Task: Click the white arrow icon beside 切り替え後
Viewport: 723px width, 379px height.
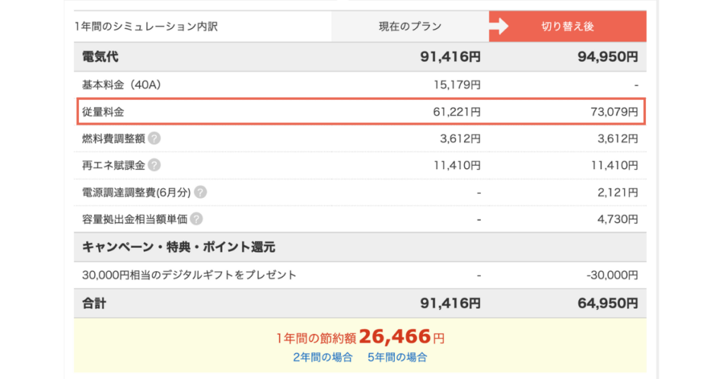Action: click(x=499, y=26)
